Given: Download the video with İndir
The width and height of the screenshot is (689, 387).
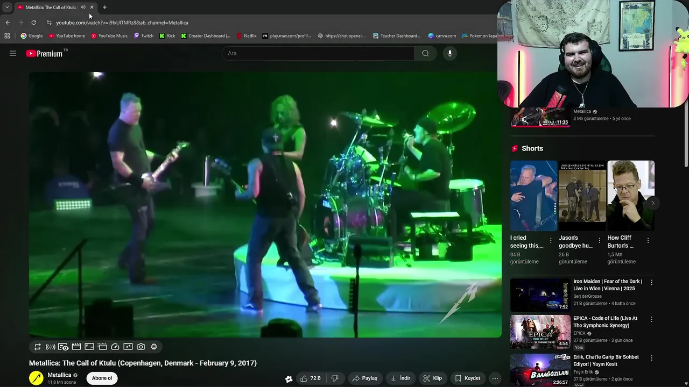Looking at the screenshot, I should [400, 378].
